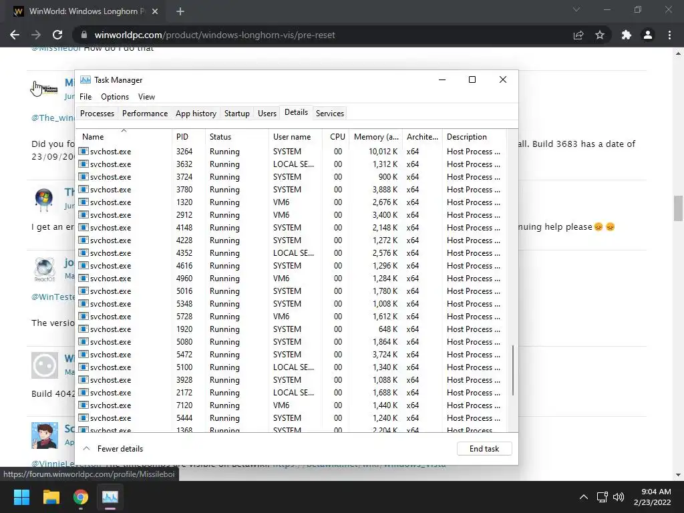Click the browser scrollbar down arrow
The image size is (684, 513).
click(x=679, y=475)
